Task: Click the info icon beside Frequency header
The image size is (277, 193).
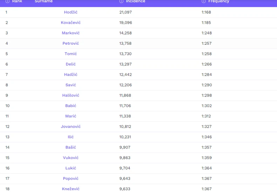Action: [x=204, y=1]
